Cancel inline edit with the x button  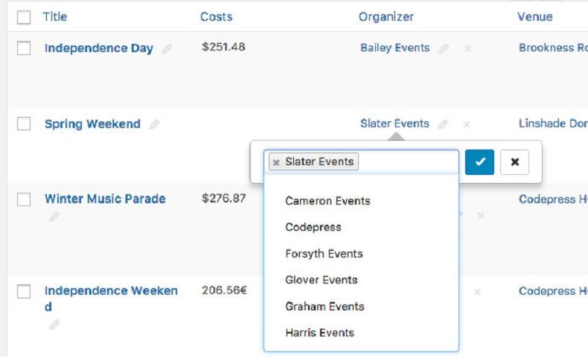click(514, 162)
